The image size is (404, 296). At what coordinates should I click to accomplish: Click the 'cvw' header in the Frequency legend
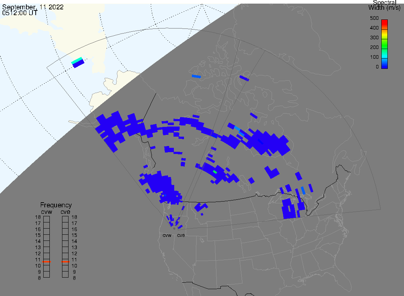point(47,212)
